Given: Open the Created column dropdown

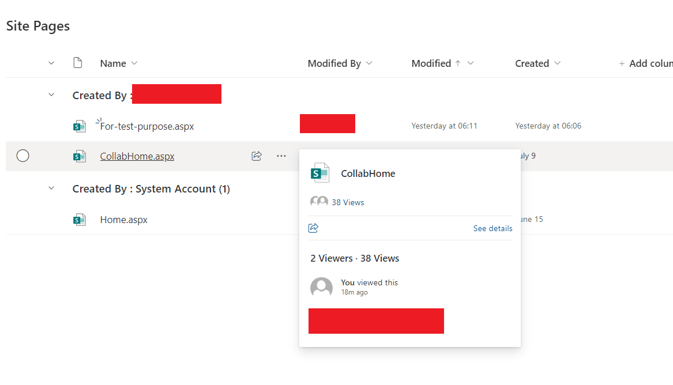Looking at the screenshot, I should point(558,63).
